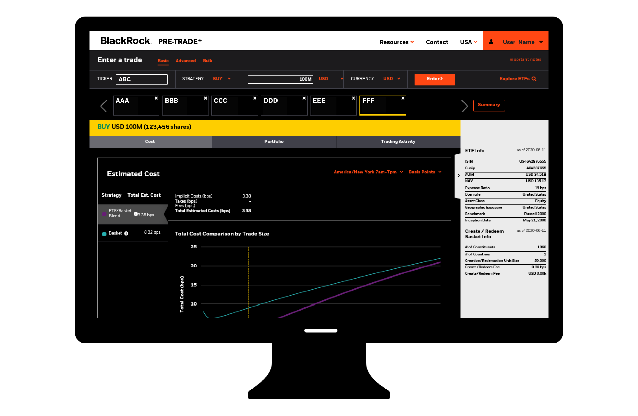
Task: Open the Summary button
Action: pyautogui.click(x=488, y=105)
